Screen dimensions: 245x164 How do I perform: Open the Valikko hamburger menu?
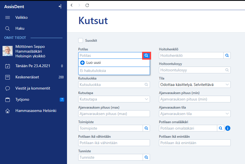tap(8, 17)
